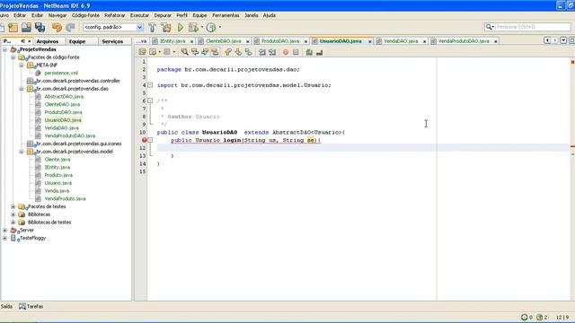
Task: Click the Comment editor toolbar icon
Action: [x=309, y=52]
